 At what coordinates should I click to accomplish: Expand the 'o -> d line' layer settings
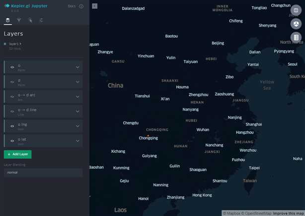point(77,111)
